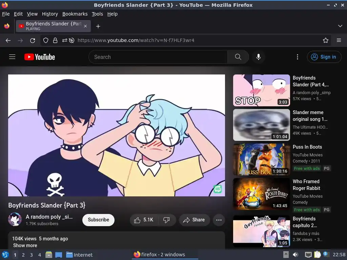
Task: Dislike the video with thumbs down
Action: point(167,220)
